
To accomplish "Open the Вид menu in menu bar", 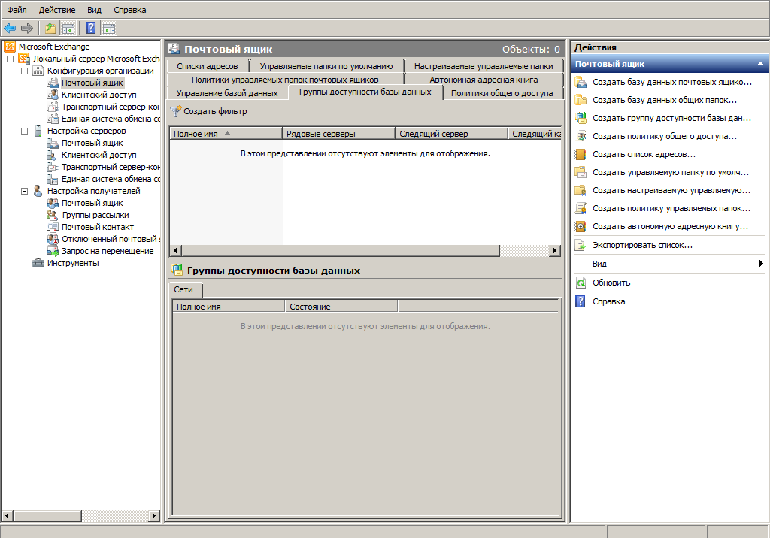I will pos(94,10).
